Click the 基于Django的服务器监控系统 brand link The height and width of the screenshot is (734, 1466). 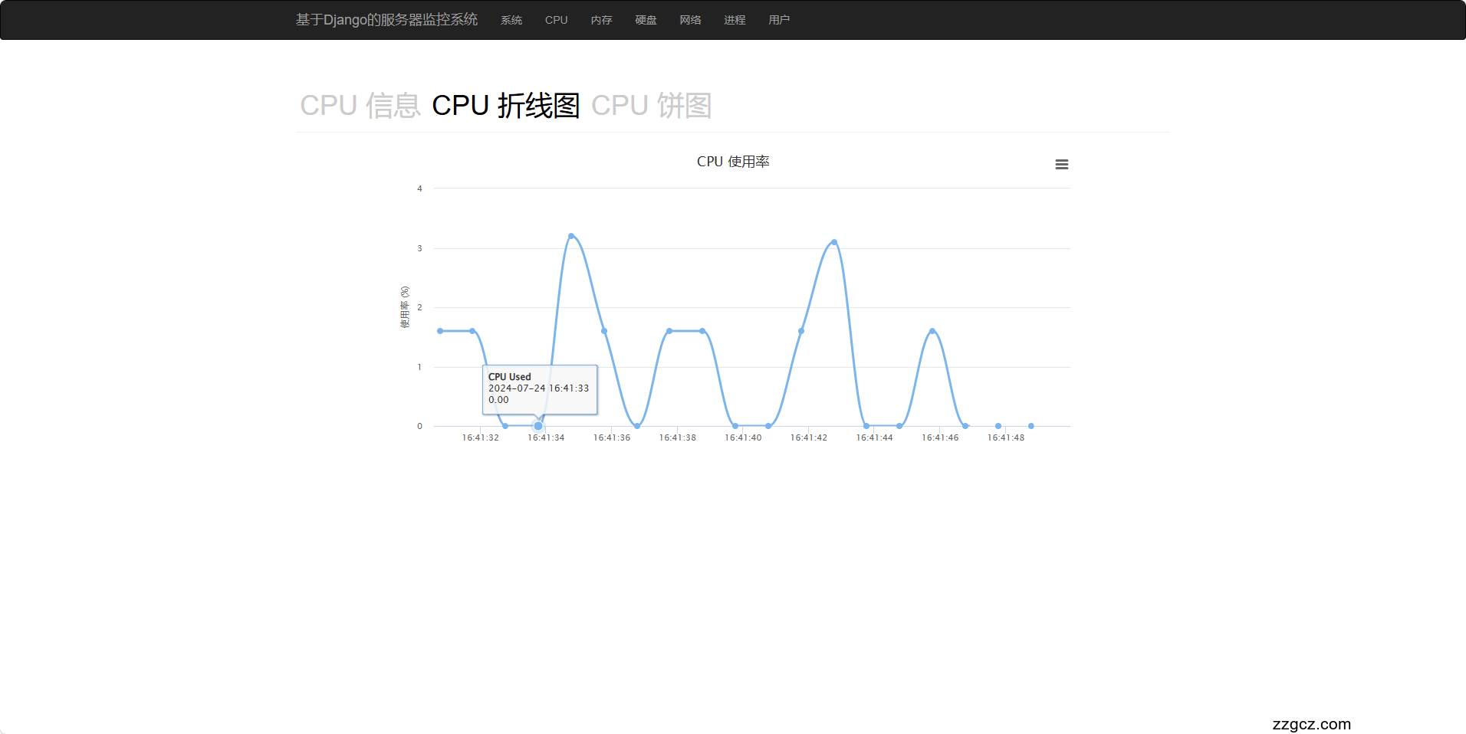[386, 20]
